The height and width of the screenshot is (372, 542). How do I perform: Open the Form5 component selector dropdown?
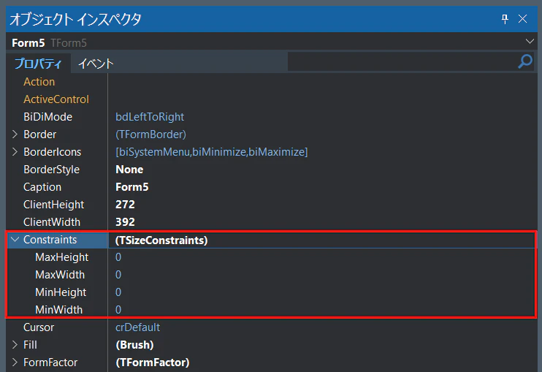[529, 42]
